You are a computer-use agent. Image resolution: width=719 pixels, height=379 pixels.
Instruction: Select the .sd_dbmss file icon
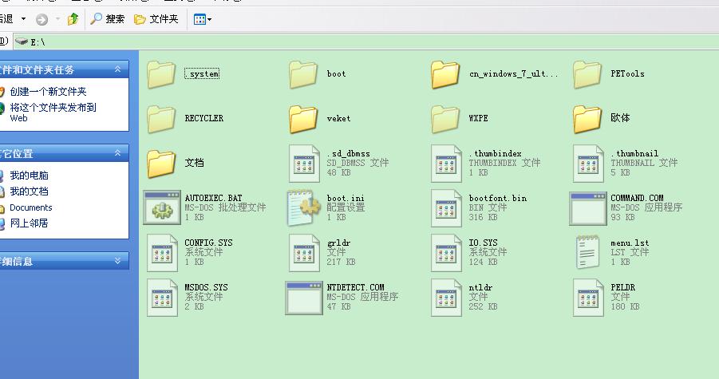pos(304,164)
